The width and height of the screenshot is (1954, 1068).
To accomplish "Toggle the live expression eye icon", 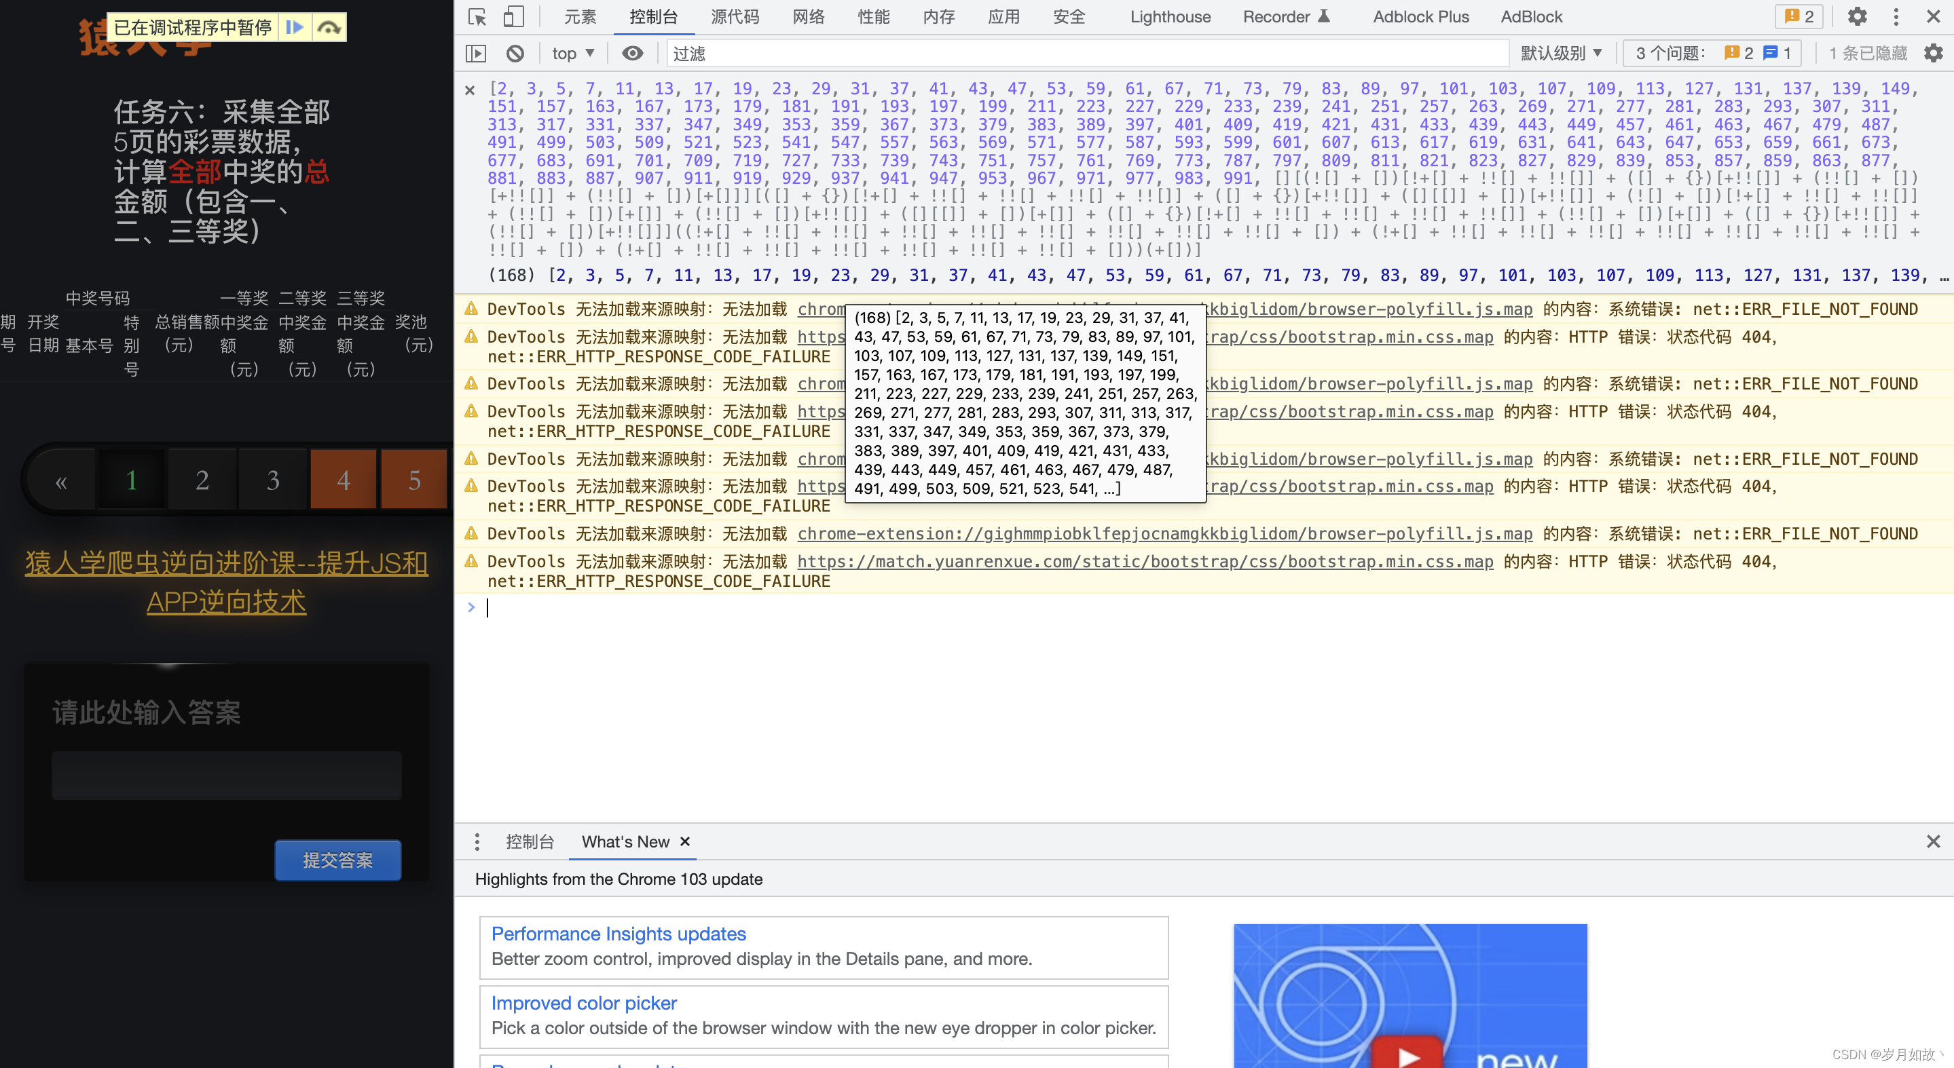I will coord(632,53).
